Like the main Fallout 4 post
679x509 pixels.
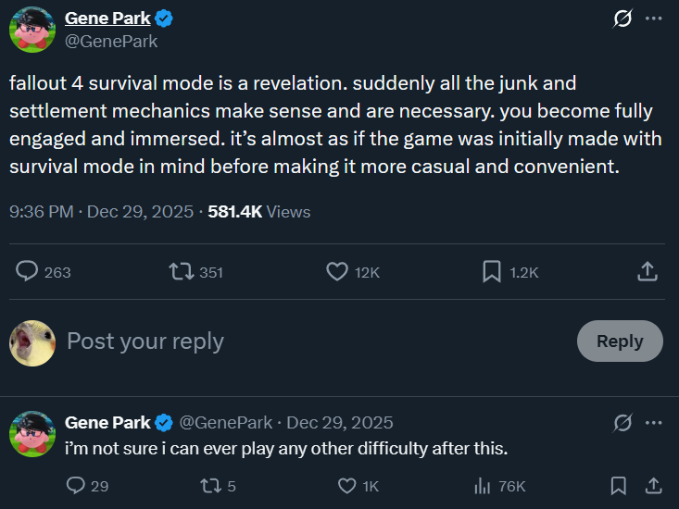(x=337, y=271)
